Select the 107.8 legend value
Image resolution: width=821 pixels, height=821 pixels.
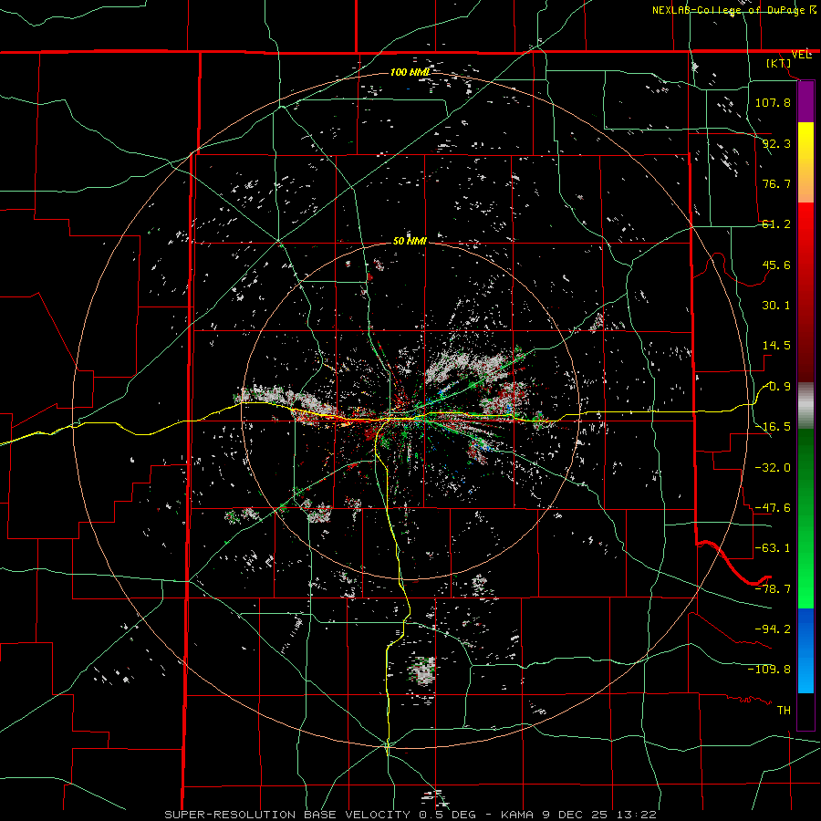pos(773,102)
